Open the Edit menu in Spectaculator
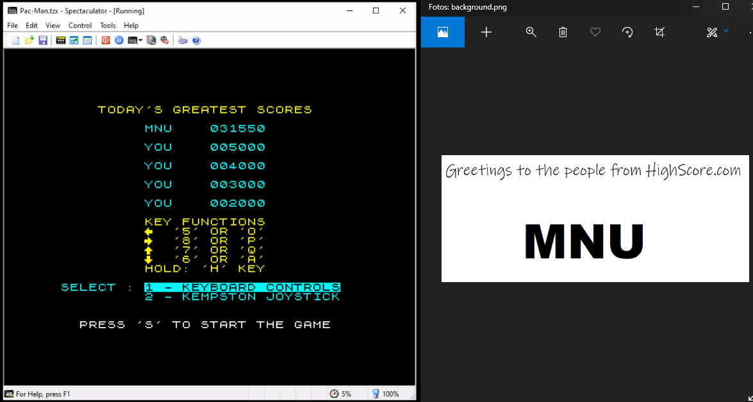This screenshot has height=402, width=753. (31, 26)
